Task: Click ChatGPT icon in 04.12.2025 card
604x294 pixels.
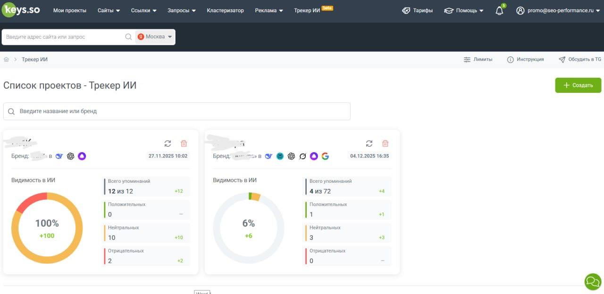Action: coord(291,156)
